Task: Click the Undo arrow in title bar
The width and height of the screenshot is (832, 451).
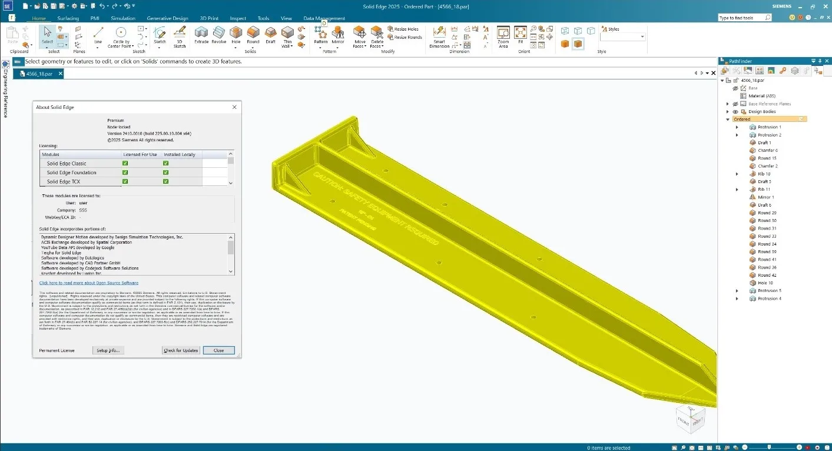Action: pos(102,6)
